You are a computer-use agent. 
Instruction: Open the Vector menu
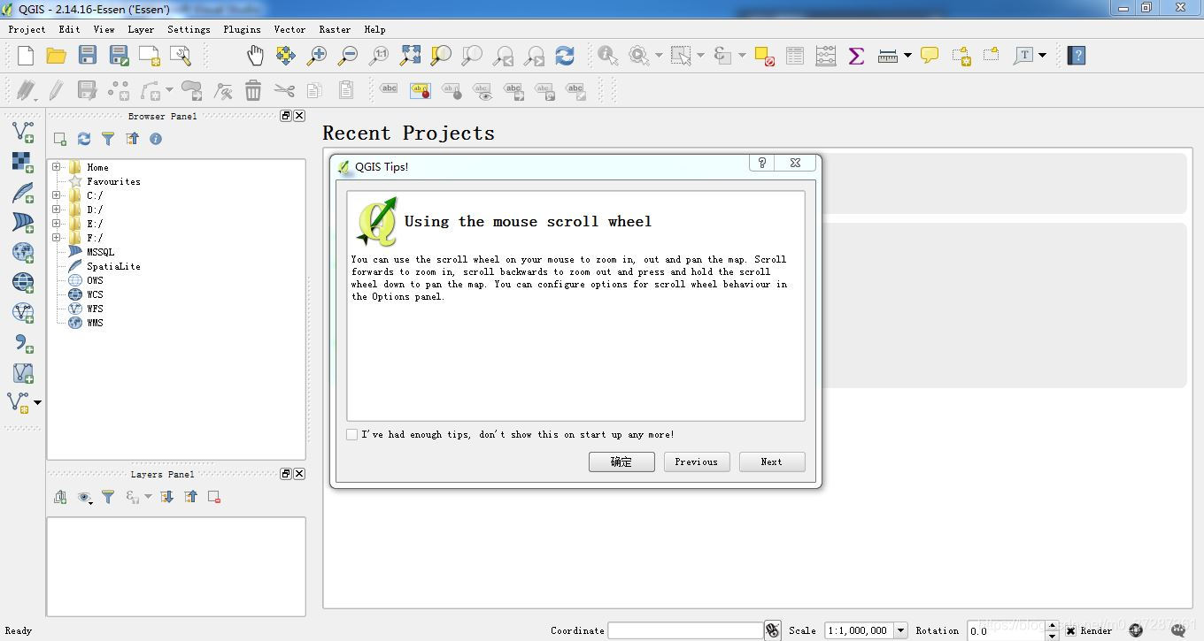[289, 29]
